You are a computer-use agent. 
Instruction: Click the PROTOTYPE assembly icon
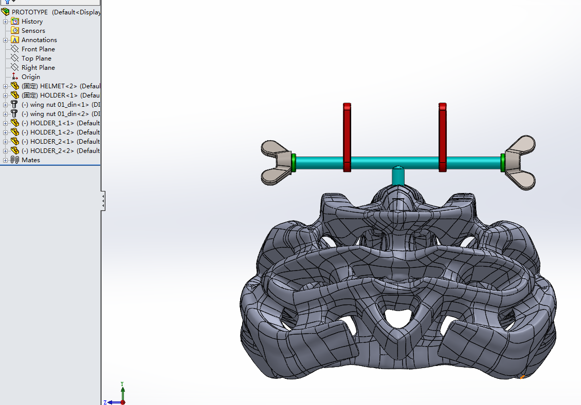pyautogui.click(x=5, y=12)
